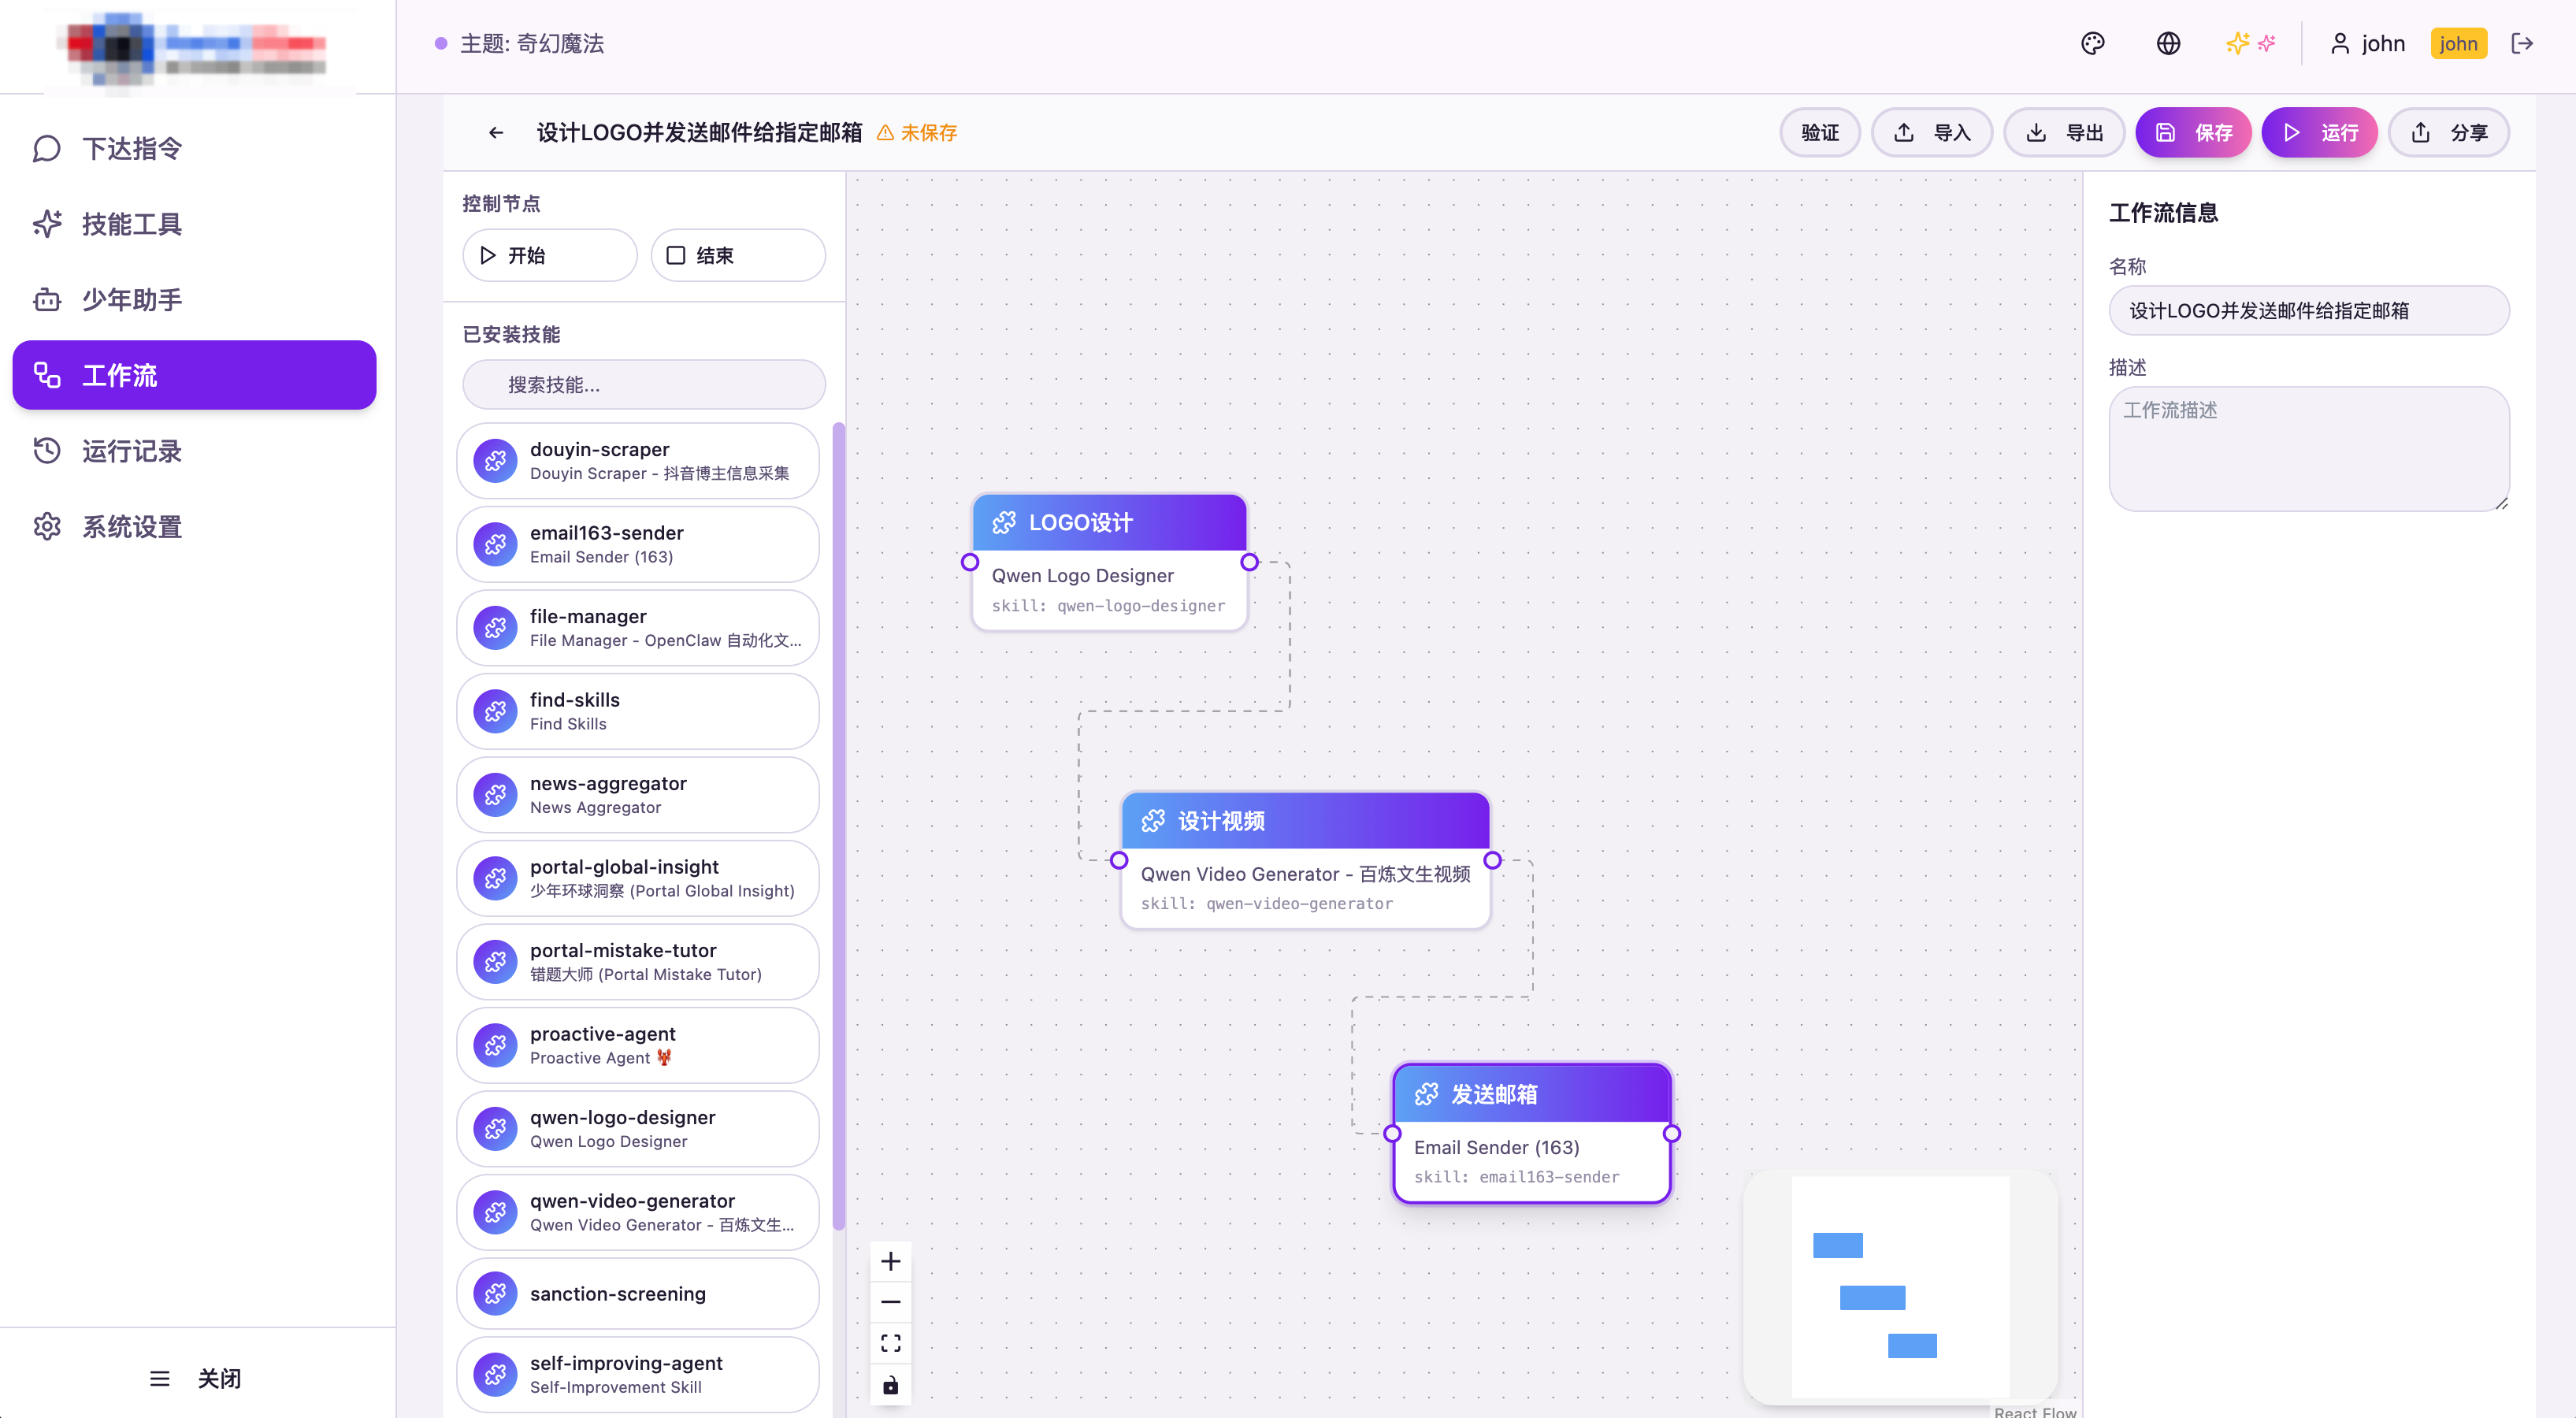Open the 导出 export button

pos(2064,132)
